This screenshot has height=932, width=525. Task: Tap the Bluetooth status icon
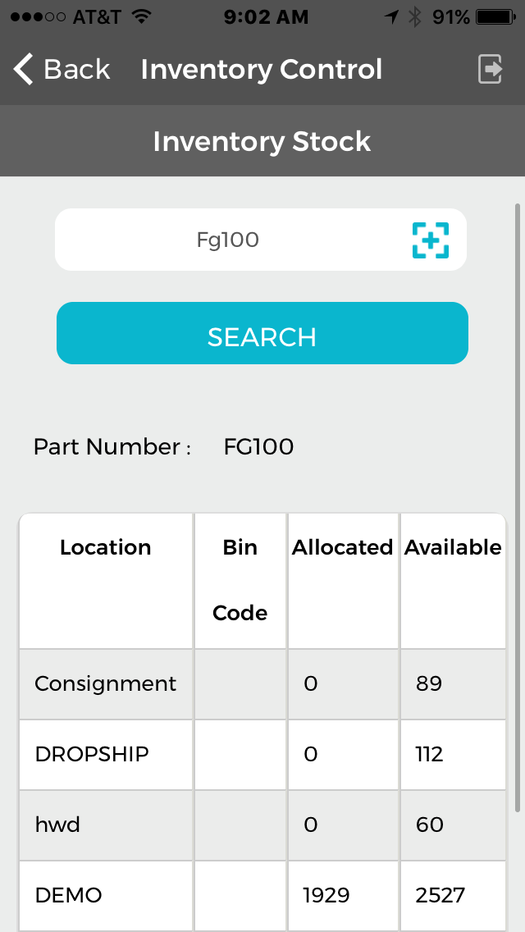414,17
